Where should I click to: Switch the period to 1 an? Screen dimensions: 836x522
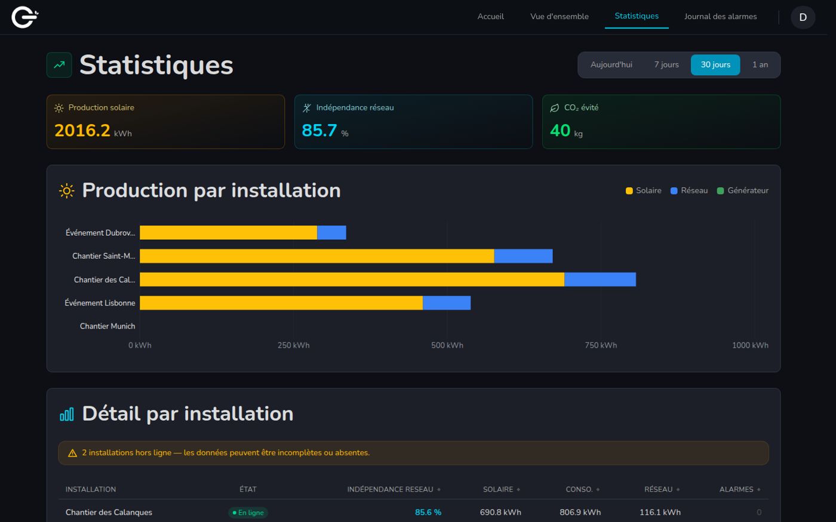point(760,65)
